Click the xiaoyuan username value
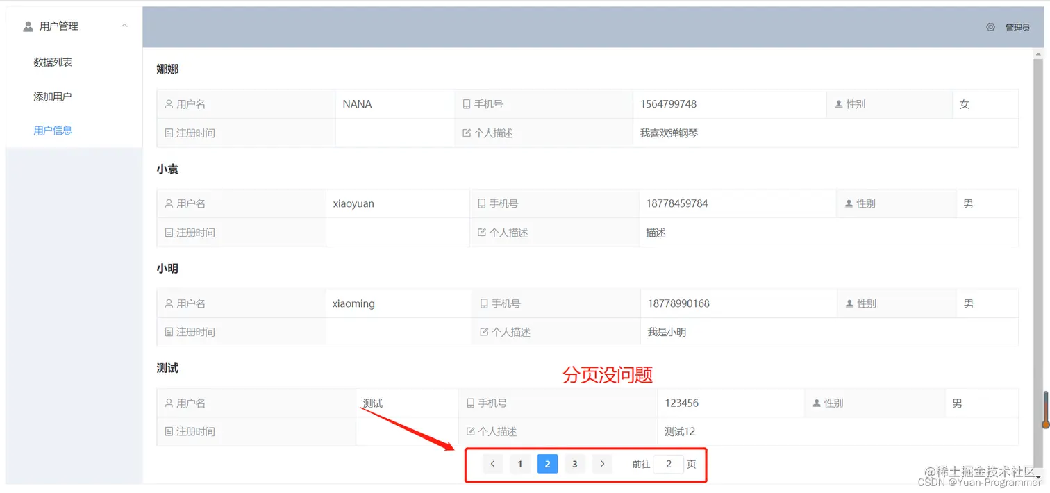 pyautogui.click(x=353, y=204)
